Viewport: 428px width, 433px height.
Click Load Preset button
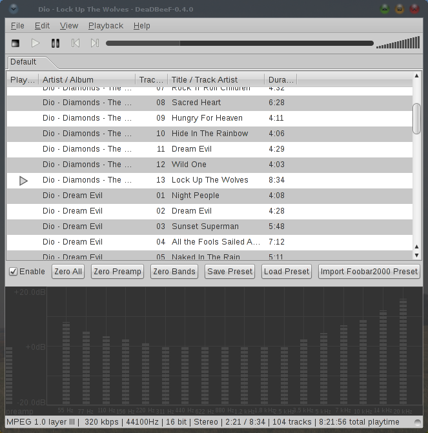pyautogui.click(x=287, y=272)
